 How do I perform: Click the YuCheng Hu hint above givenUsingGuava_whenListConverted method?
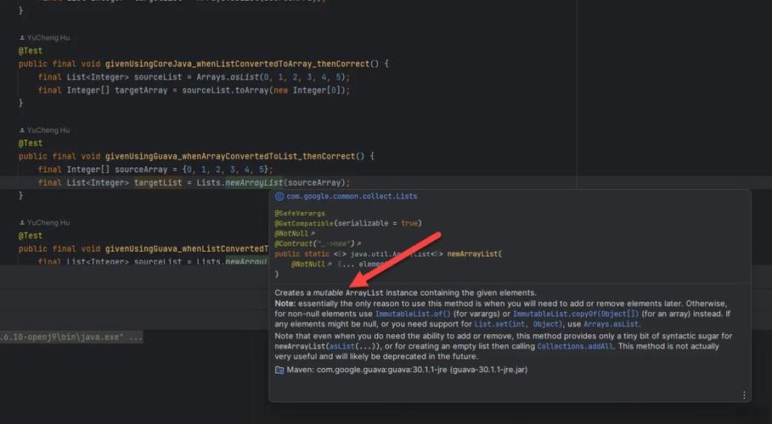[x=48, y=223]
